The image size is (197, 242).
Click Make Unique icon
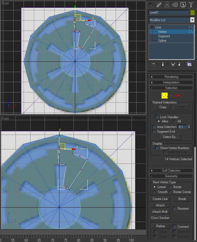coord(173,64)
